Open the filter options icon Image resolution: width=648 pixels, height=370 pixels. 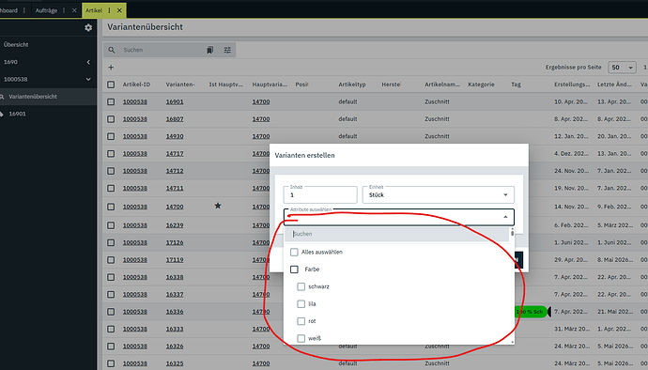click(x=227, y=50)
